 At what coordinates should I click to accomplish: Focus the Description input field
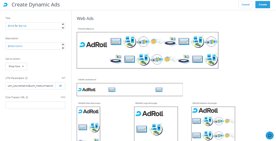click(35, 46)
